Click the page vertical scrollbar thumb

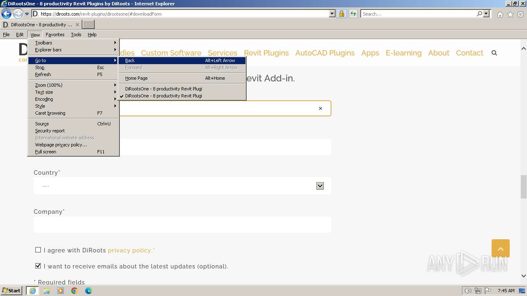pyautogui.click(x=524, y=186)
